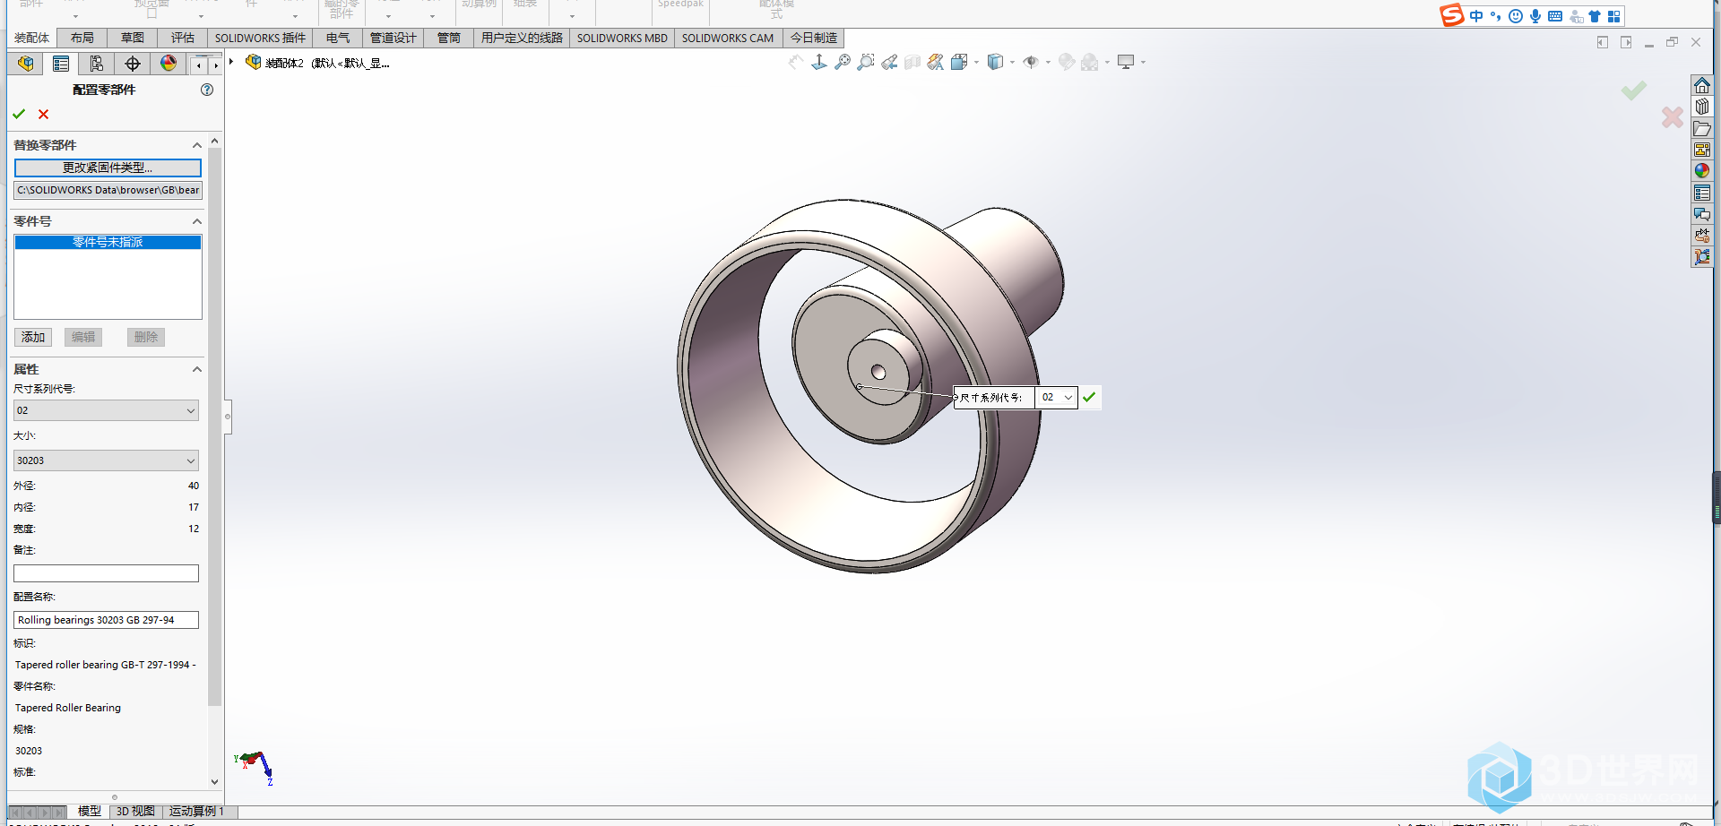Open the DisplayManager color ball tab
This screenshot has width=1721, height=826.
169,64
